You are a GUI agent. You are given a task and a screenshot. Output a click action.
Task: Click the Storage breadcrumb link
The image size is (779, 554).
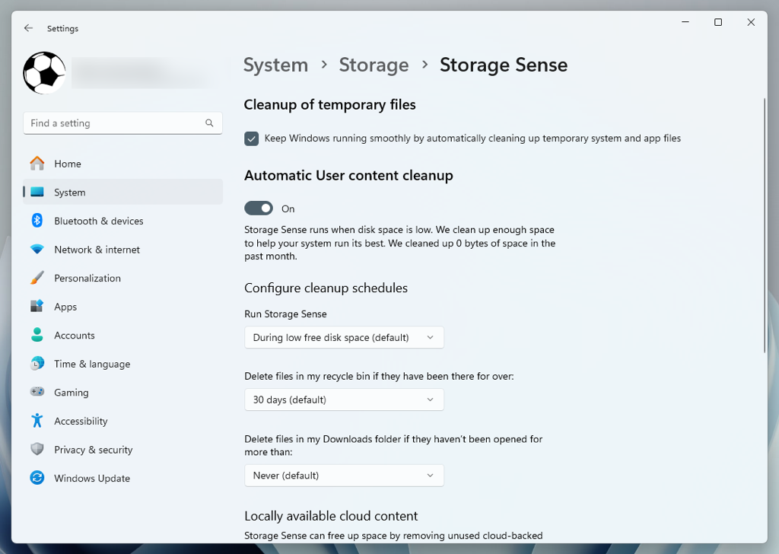coord(374,65)
